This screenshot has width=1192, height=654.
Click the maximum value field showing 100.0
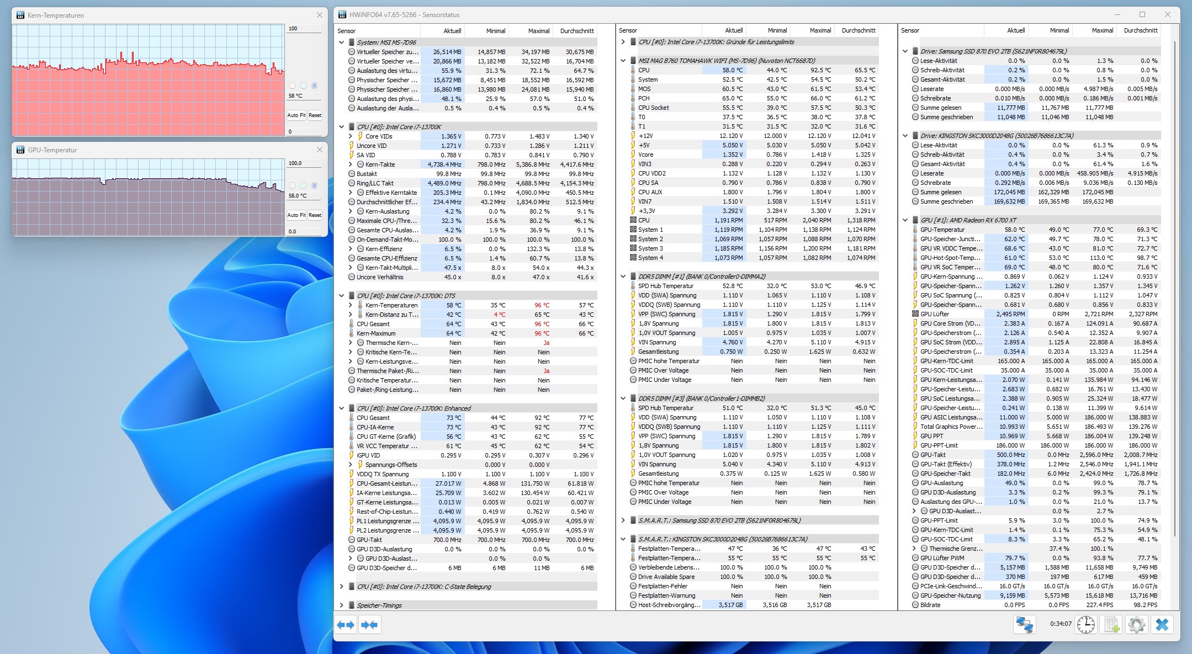[x=303, y=163]
